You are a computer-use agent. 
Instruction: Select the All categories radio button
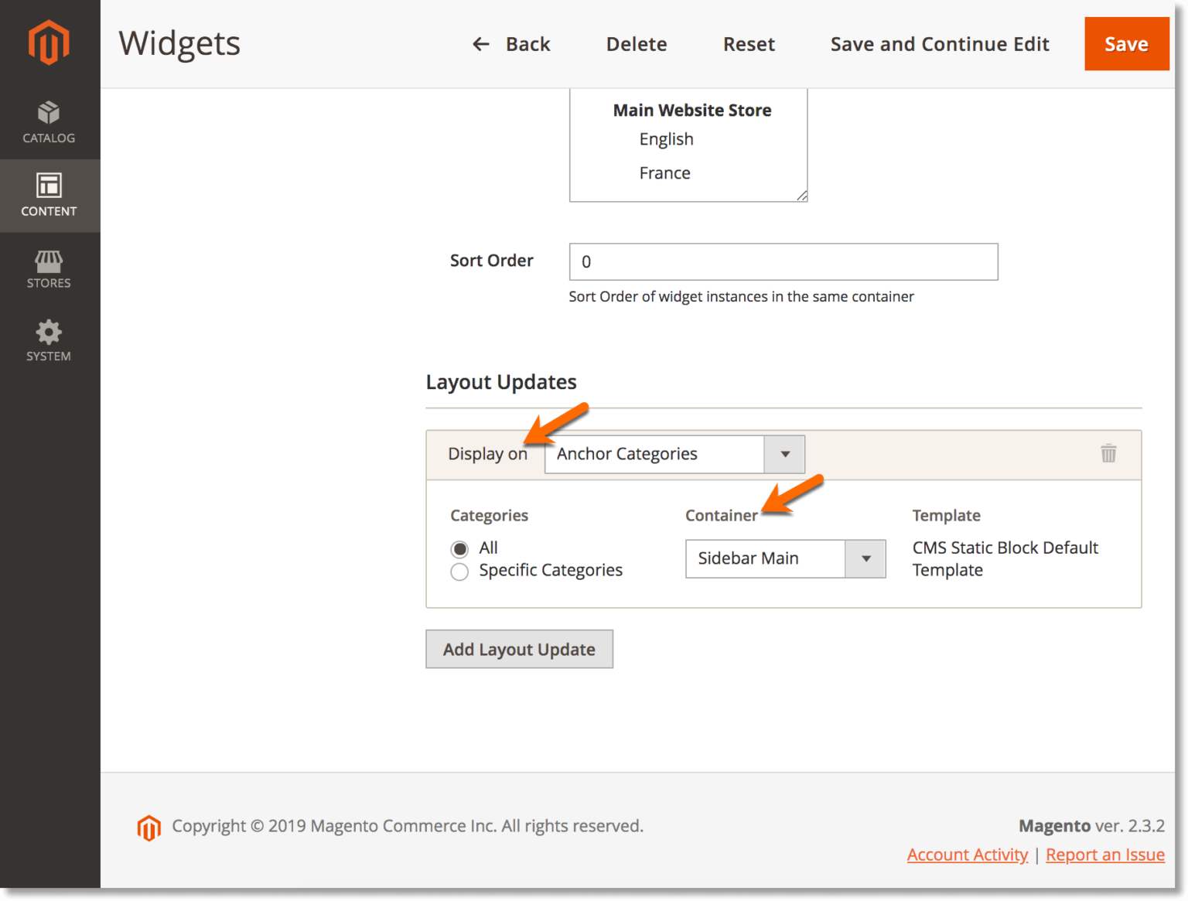(x=460, y=548)
